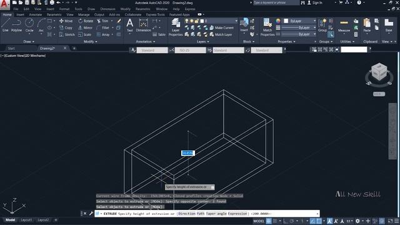Screen dimensions: 400x225
Task: Select the Dimension tool
Action: [x=143, y=25]
